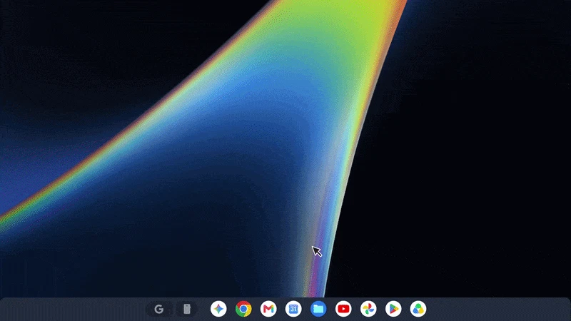Open Google Chrome from the shelf

coord(243,309)
